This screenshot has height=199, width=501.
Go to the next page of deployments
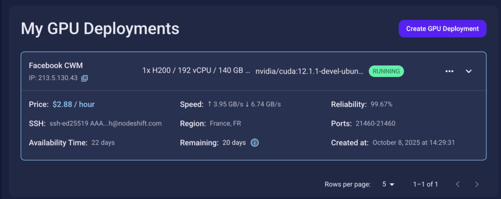477,184
